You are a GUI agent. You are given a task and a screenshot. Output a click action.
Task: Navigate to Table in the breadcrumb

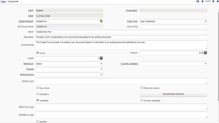pos(3,2)
